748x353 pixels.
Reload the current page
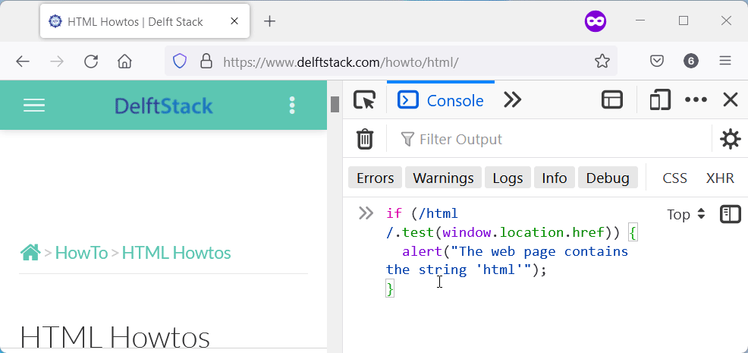(x=91, y=61)
